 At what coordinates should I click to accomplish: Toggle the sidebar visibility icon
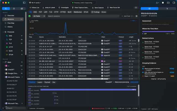[24, 3]
